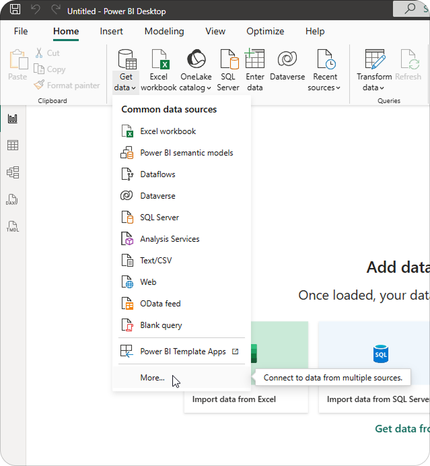Click the Save icon in title bar
The width and height of the screenshot is (430, 466).
coord(15,9)
